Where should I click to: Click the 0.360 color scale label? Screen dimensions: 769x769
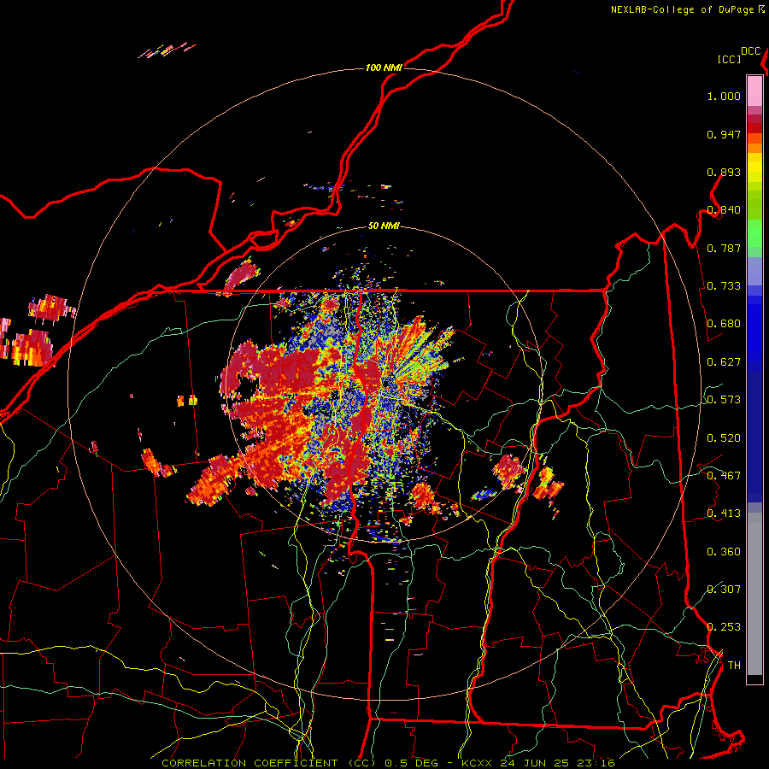point(724,552)
